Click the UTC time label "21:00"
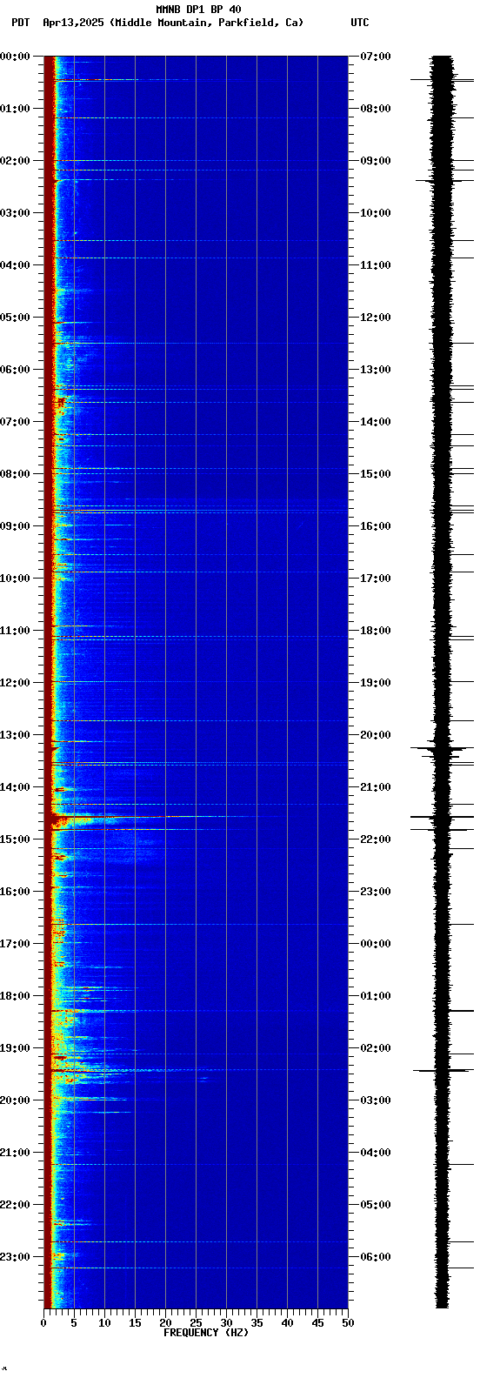 [376, 787]
